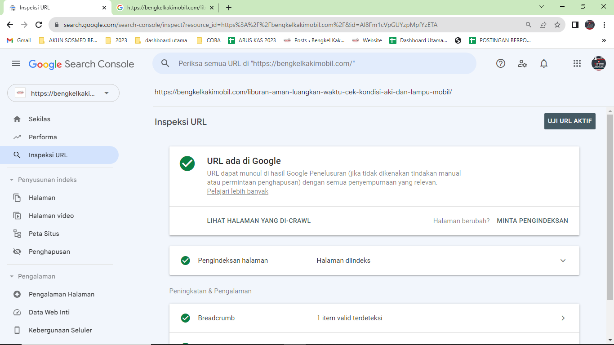
Task: Click the UJI URL AKTIF button
Action: click(570, 121)
